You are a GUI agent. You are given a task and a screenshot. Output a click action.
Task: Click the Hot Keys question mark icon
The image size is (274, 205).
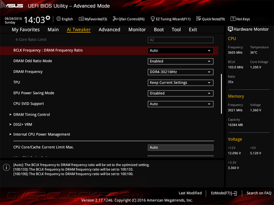click(233, 19)
